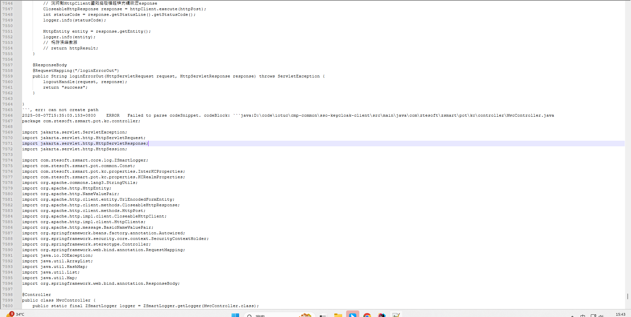Click 'import java.io.IOException;' line
The width and height of the screenshot is (631, 317).
pos(57,255)
